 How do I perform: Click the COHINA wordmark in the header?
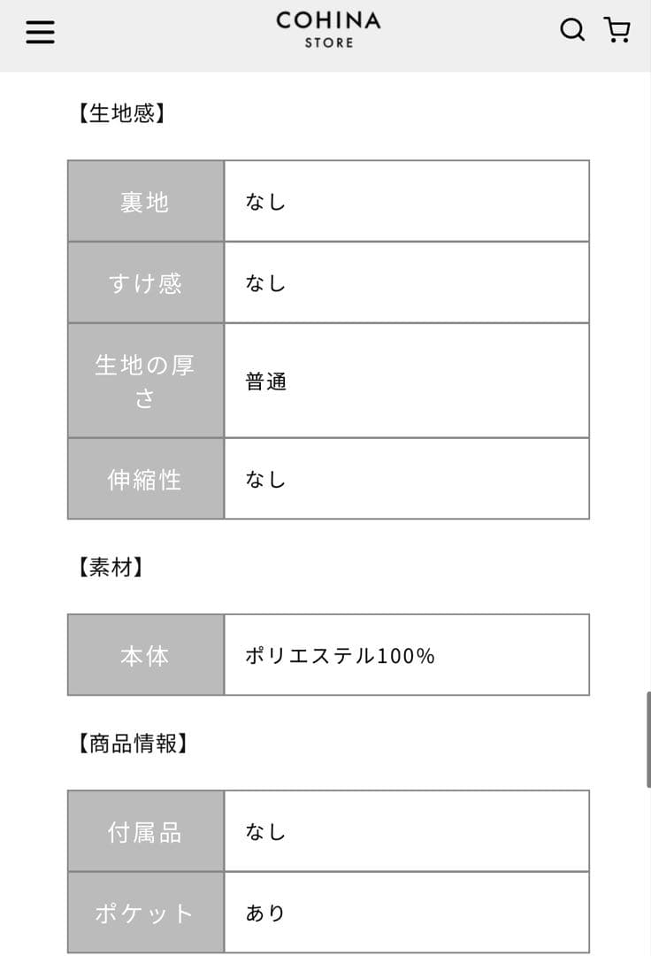pyautogui.click(x=328, y=24)
